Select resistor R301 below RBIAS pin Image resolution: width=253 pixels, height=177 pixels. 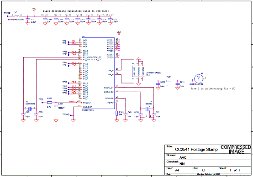[x=116, y=113]
